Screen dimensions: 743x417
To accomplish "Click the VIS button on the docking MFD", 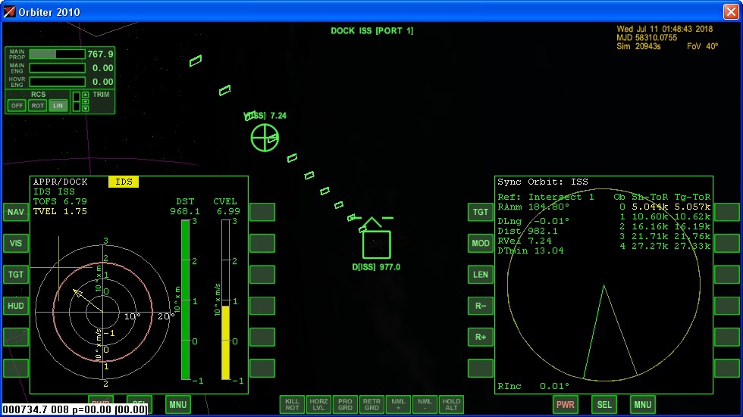I will (x=16, y=244).
